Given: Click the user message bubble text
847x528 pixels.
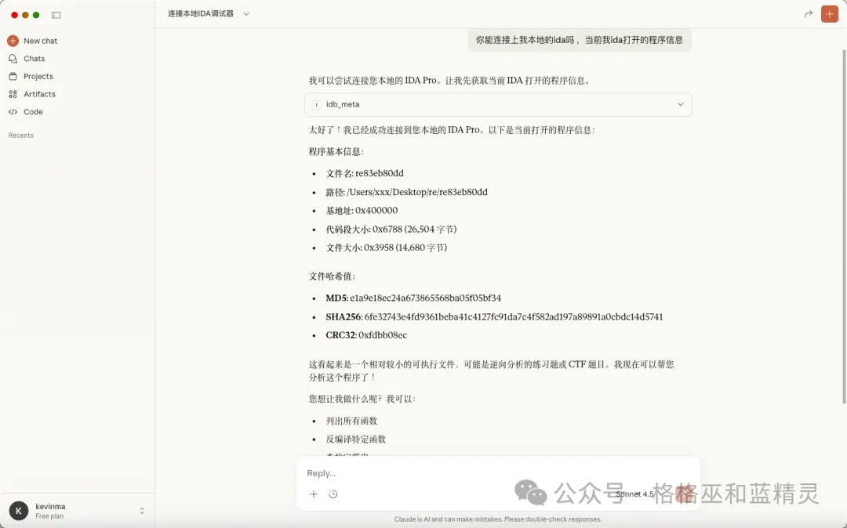Looking at the screenshot, I should click(x=579, y=40).
